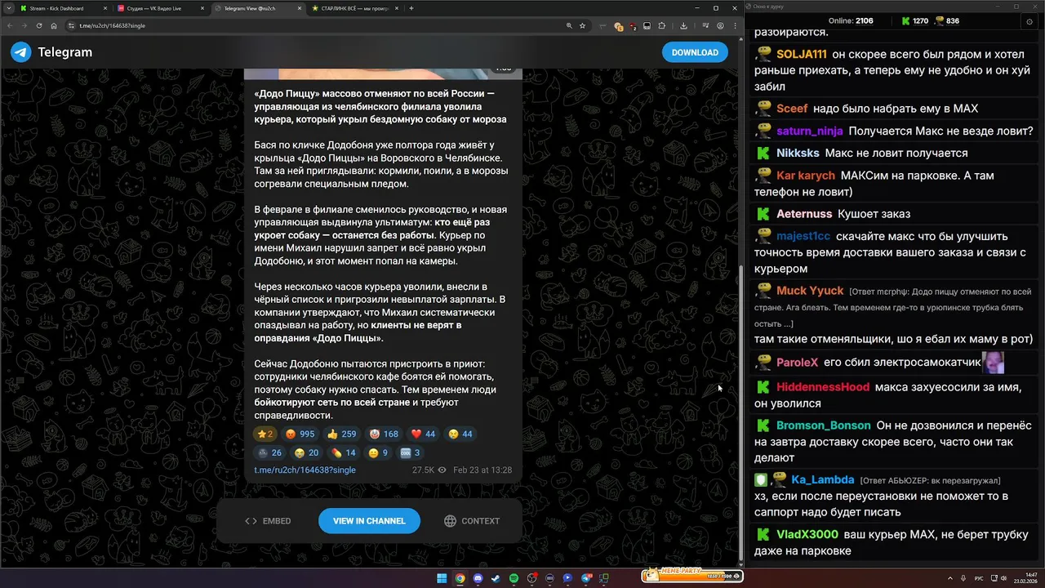Click username Muck Yyuck in chat
1045x588 pixels.
point(810,291)
